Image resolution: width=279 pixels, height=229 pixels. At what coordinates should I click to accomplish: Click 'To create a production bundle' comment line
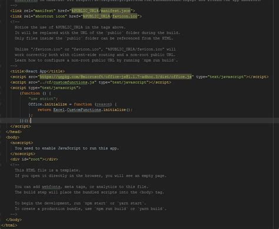(x=91, y=208)
